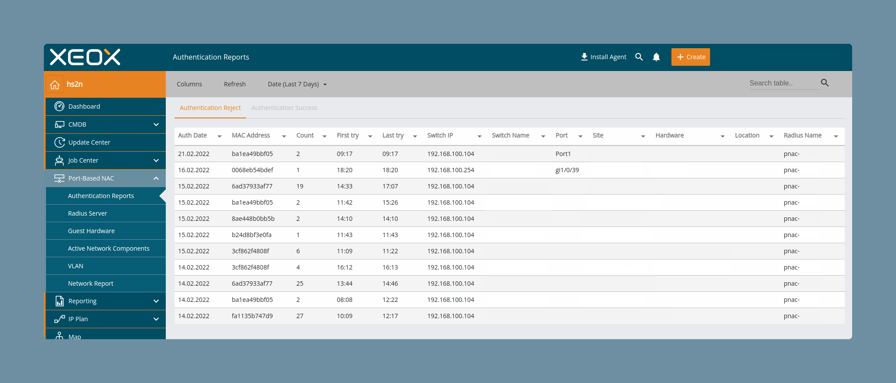Click Switch IP 192.168.100.254

[450, 170]
